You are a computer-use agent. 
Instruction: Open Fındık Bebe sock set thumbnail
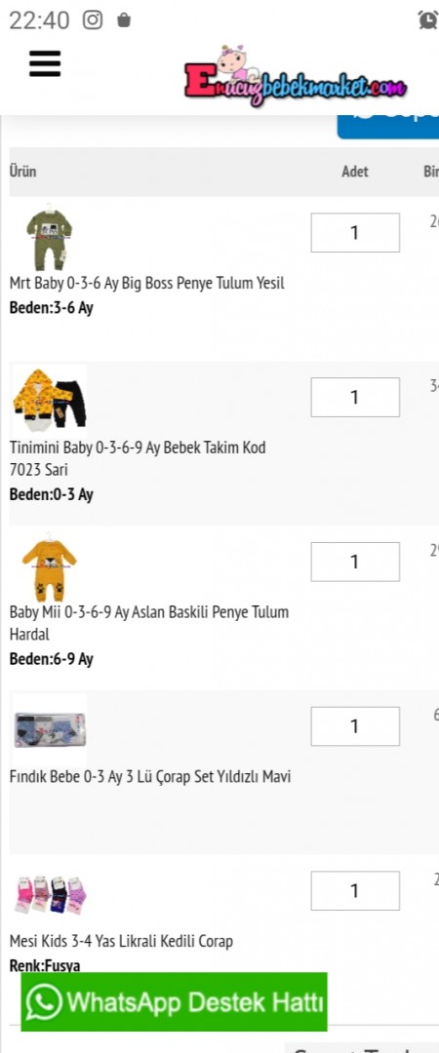(x=49, y=730)
